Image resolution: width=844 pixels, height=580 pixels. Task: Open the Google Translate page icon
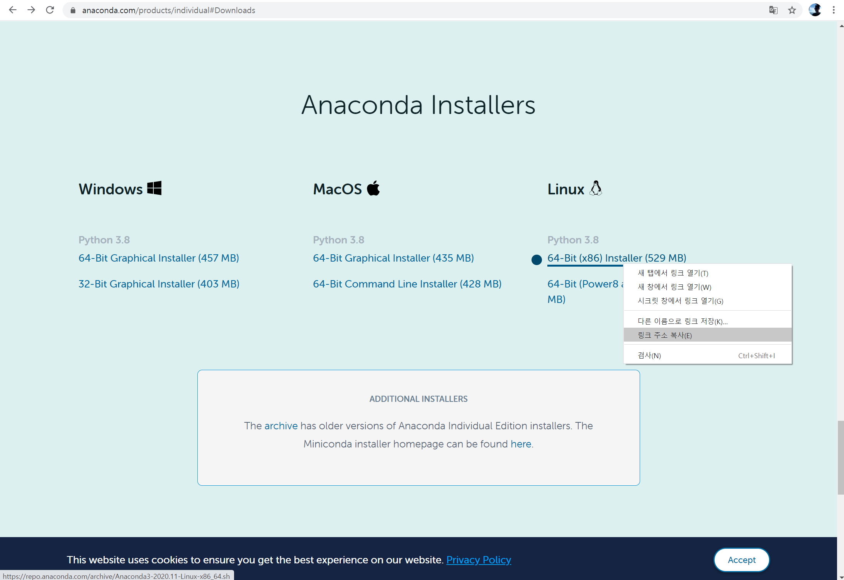click(x=773, y=10)
